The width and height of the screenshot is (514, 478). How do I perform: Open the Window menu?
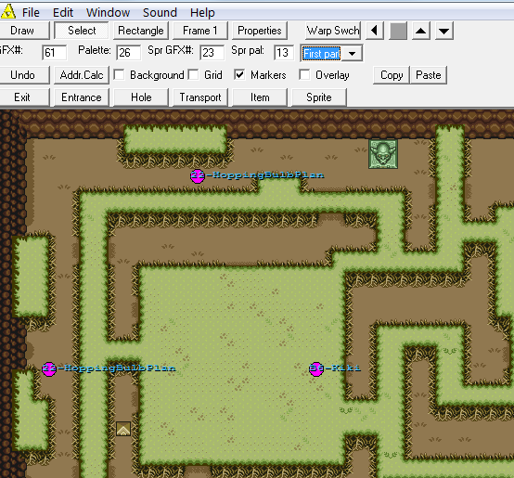(108, 12)
